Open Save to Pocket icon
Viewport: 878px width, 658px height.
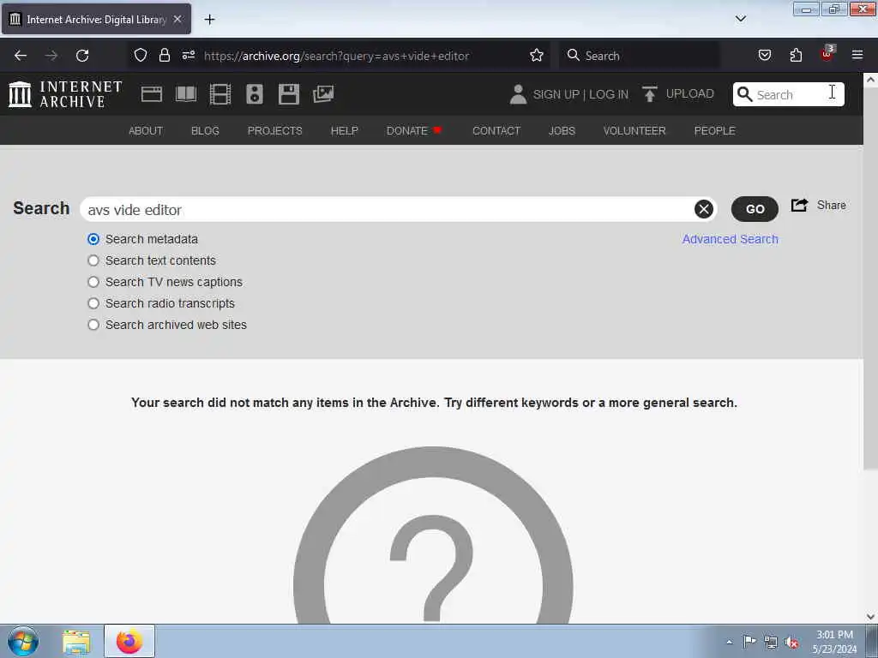coord(764,55)
